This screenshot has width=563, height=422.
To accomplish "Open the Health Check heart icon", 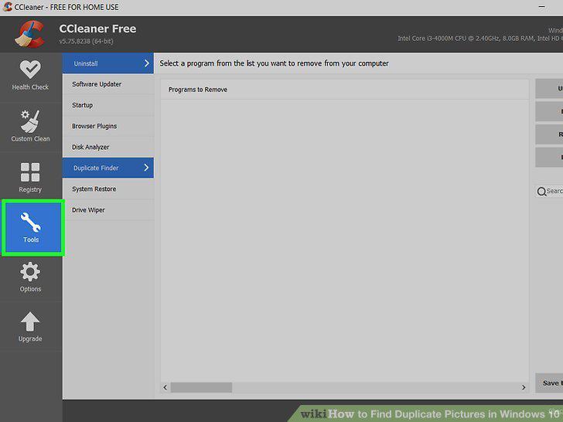I will 30,70.
